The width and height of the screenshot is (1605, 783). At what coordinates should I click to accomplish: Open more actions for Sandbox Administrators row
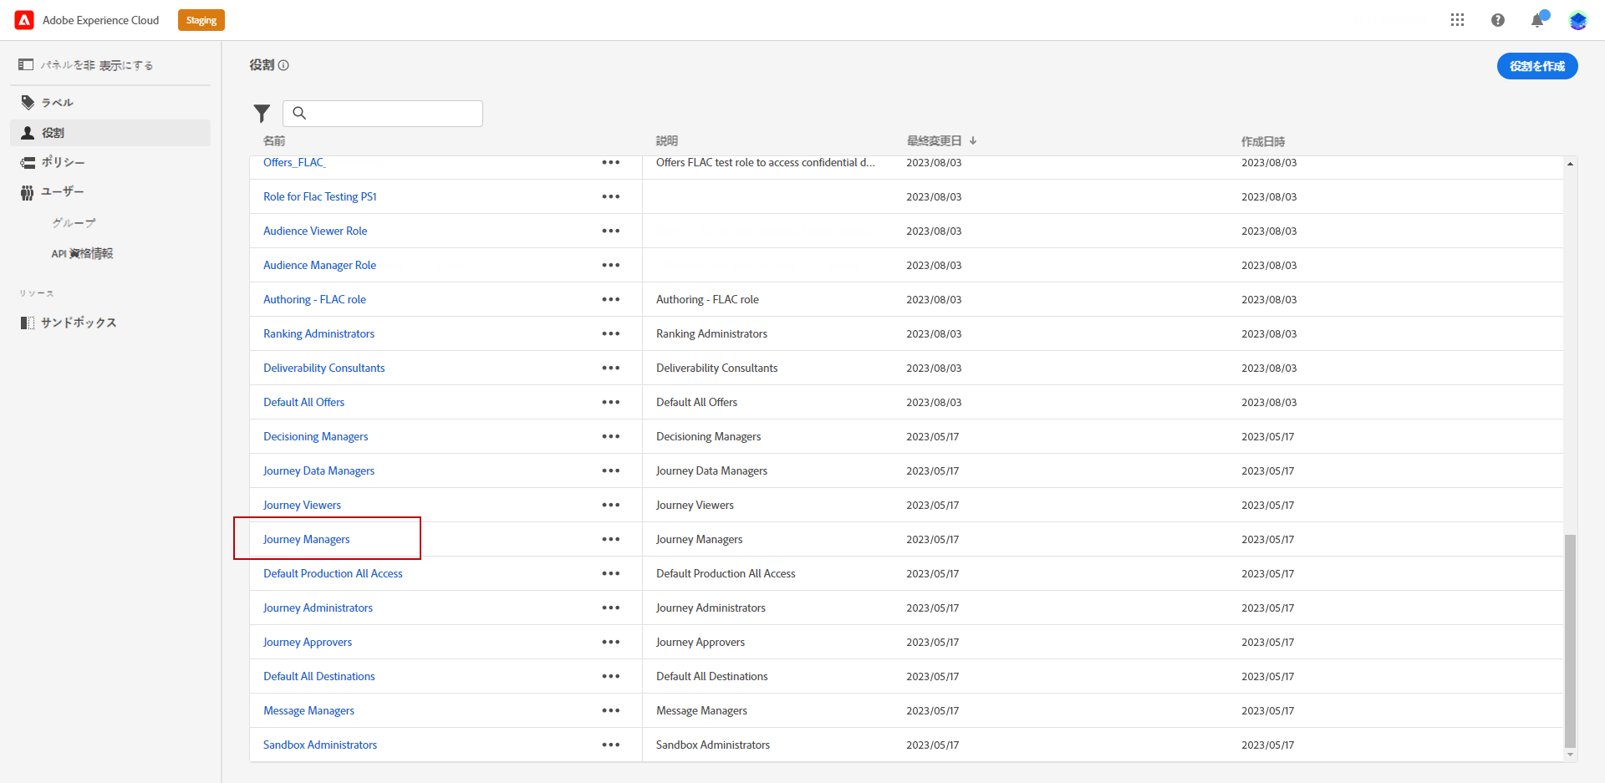pos(611,745)
